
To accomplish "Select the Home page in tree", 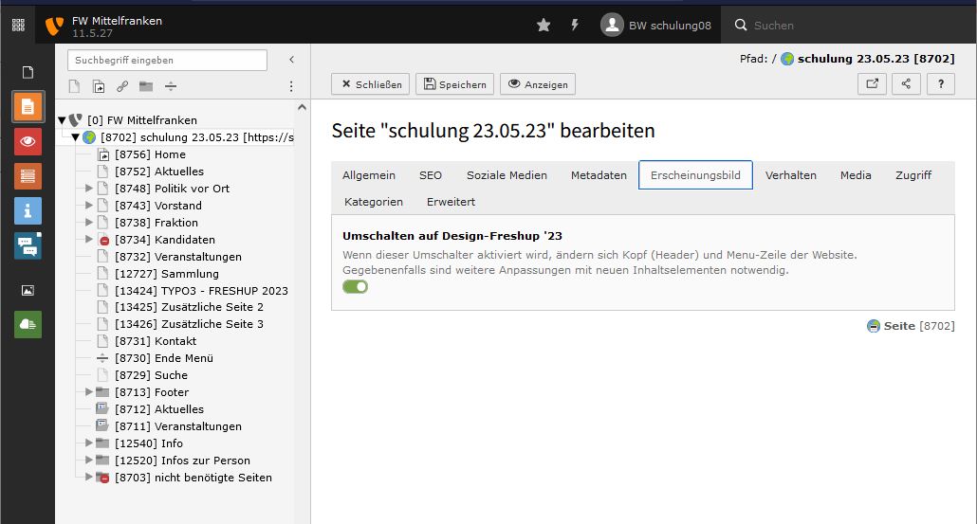I will pos(150,154).
